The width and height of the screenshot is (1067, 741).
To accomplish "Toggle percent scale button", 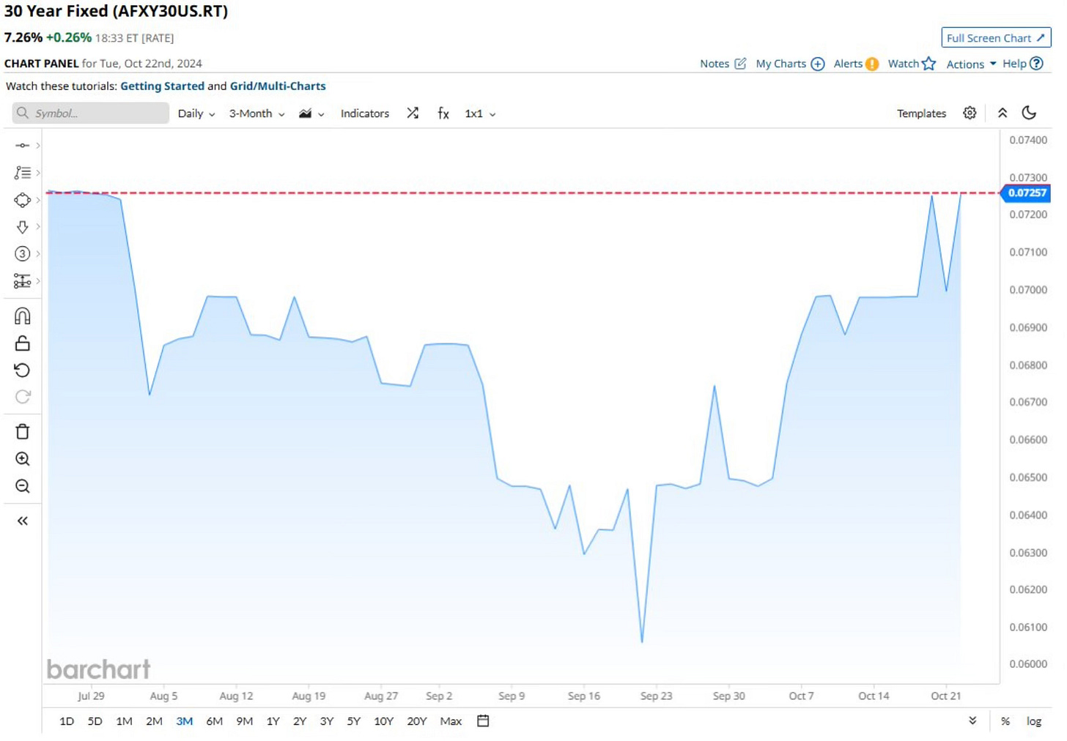I will click(1005, 721).
